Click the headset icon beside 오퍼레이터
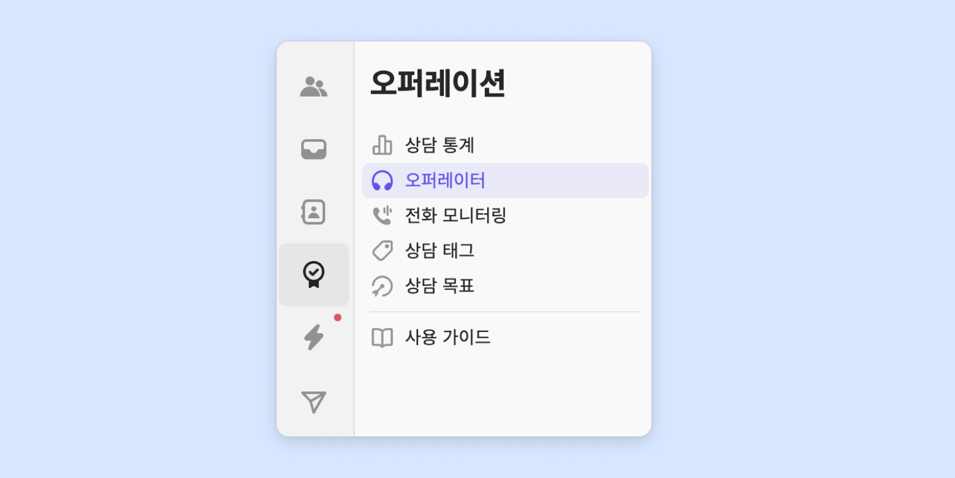Viewport: 955px width, 478px height. pos(382,181)
